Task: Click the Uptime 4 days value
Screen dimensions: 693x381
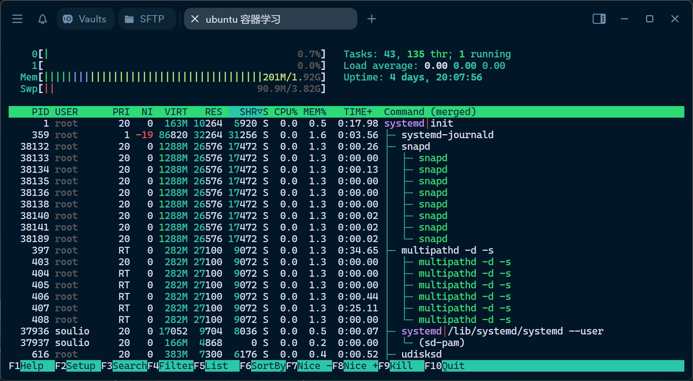Action: coord(436,77)
